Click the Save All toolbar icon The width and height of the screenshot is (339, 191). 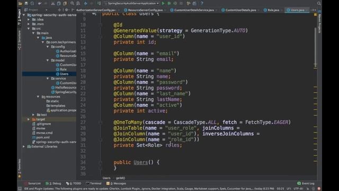coord(26,3)
